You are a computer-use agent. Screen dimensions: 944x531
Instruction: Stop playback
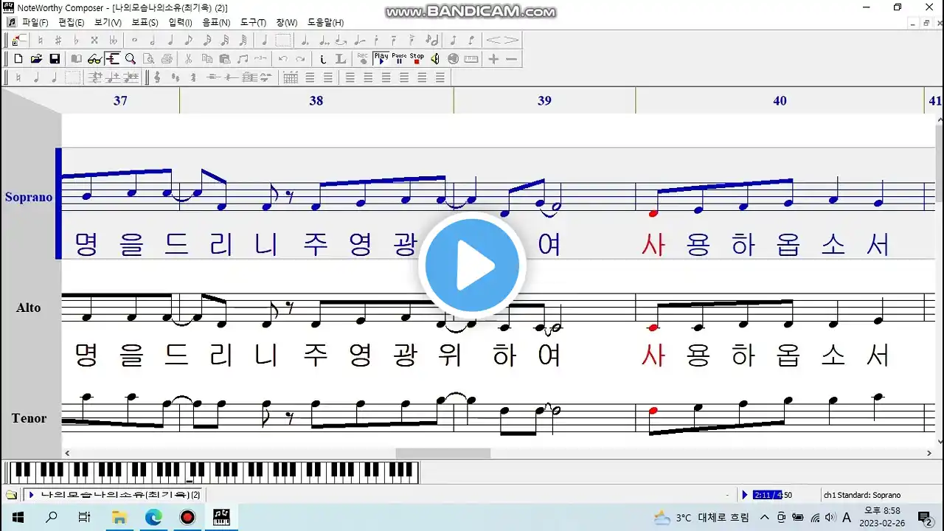[417, 59]
